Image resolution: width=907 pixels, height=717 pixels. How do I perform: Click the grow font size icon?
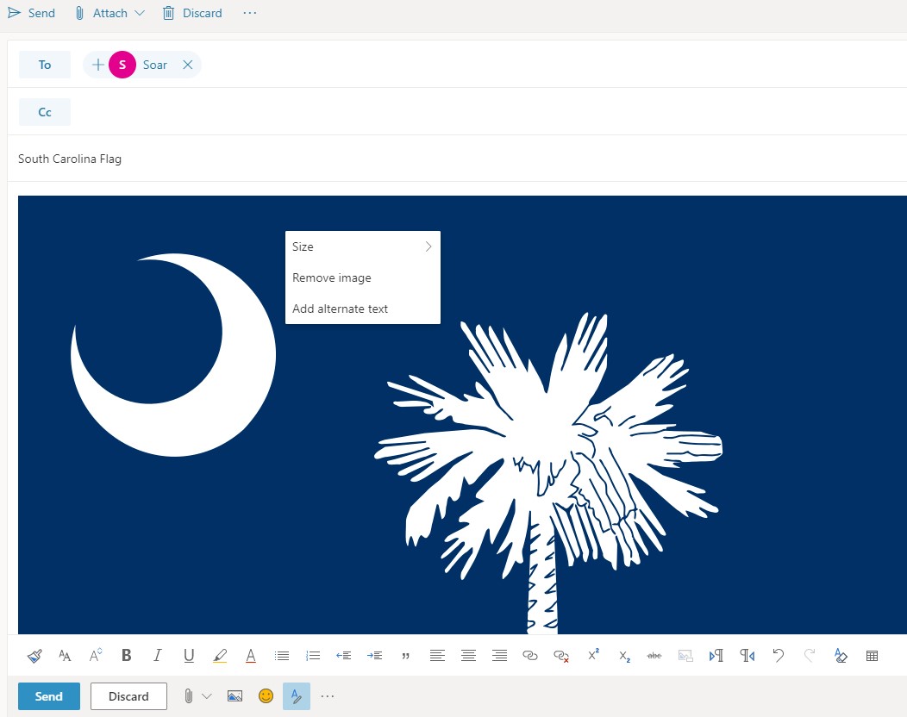coord(96,655)
